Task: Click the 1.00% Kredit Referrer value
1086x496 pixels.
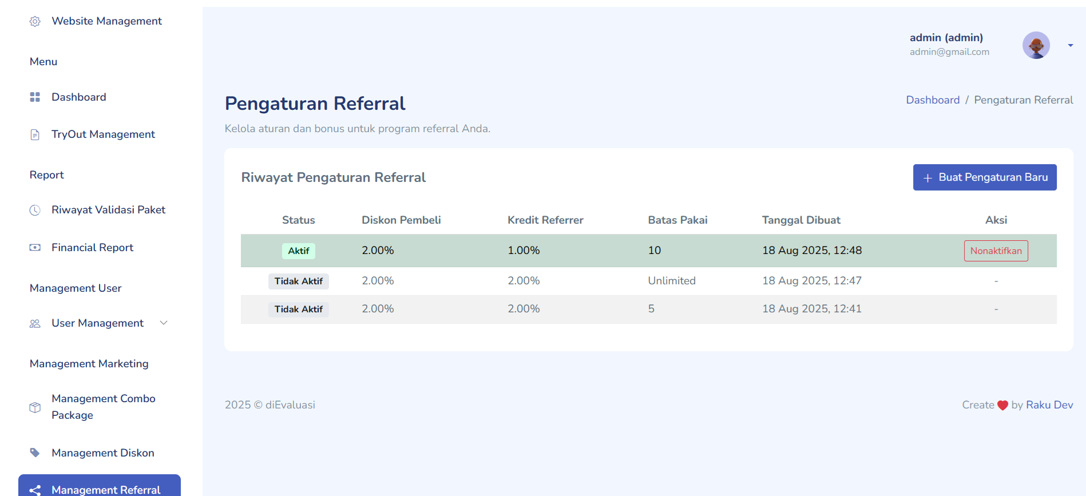Action: 524,251
